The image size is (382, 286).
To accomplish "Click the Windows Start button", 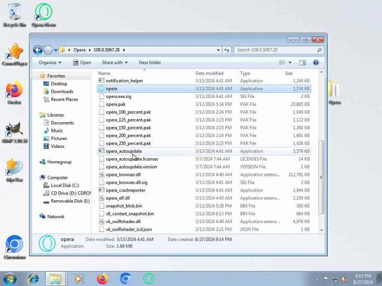I will 10,279.
